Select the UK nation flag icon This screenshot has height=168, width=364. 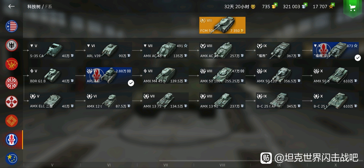pos(12,83)
